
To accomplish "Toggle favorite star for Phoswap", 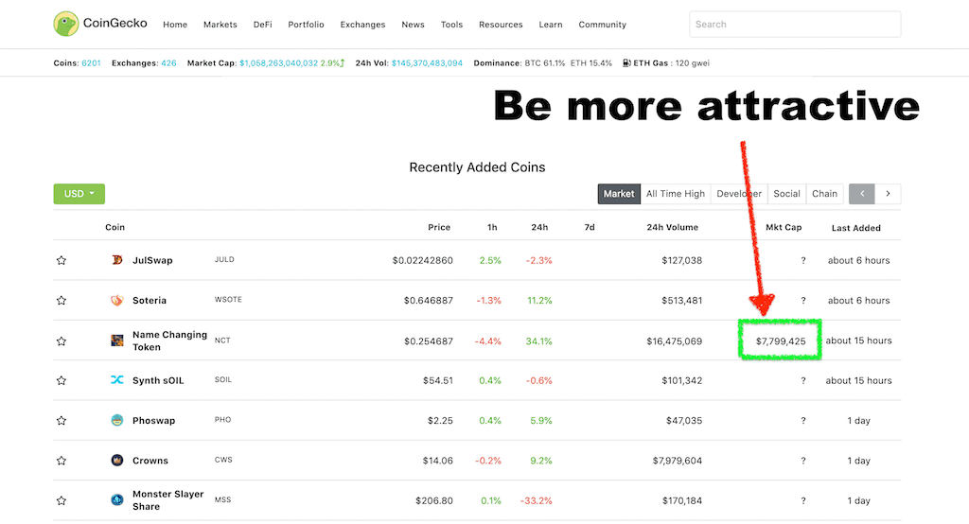I will pyautogui.click(x=62, y=421).
